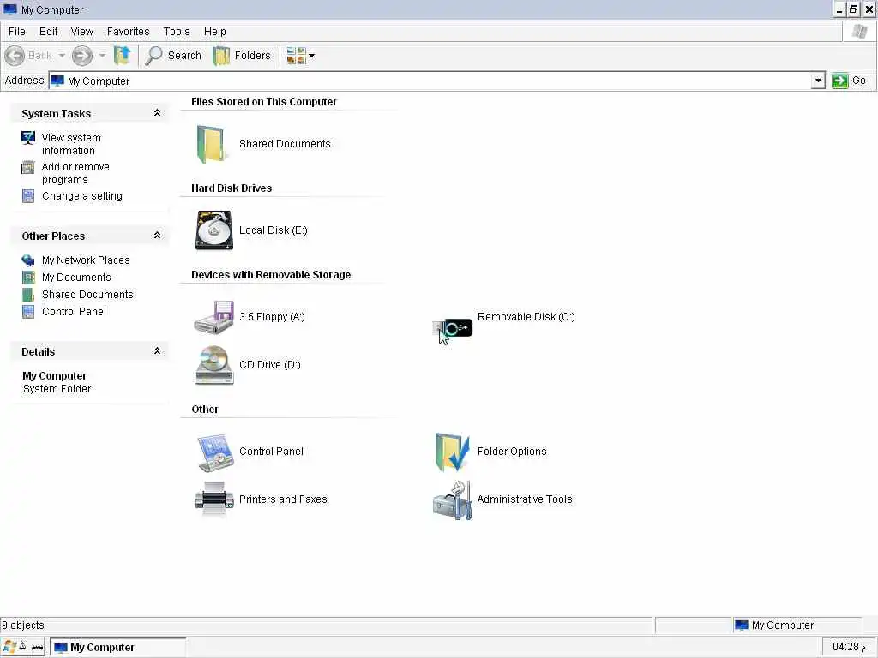Go to My Network Places link
Viewport: 878px width, 658px height.
86,260
